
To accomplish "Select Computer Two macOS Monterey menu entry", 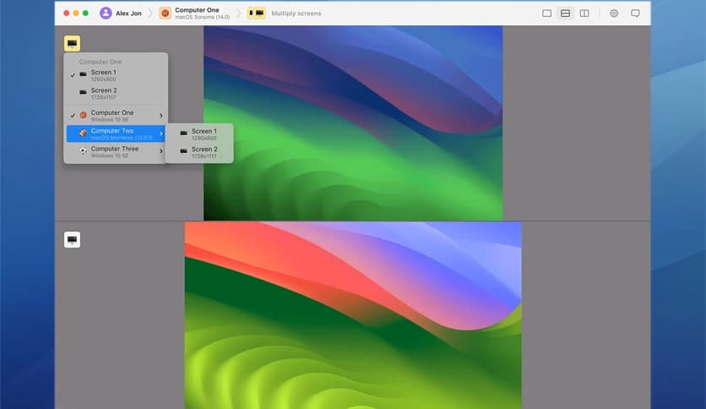I will pos(117,134).
